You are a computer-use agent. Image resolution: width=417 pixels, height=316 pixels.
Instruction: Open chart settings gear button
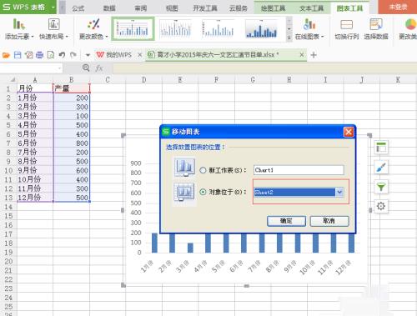381,206
